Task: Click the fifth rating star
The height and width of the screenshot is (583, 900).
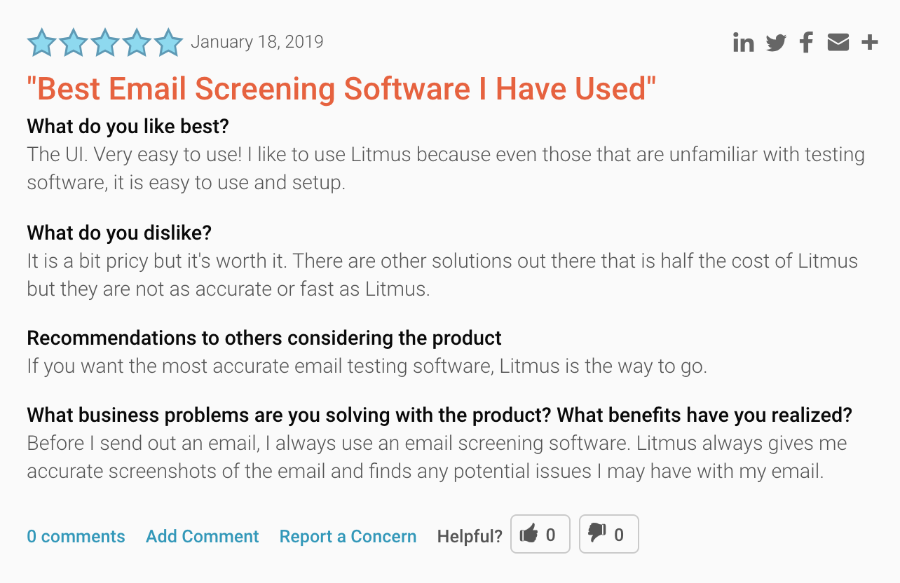Action: coord(168,43)
